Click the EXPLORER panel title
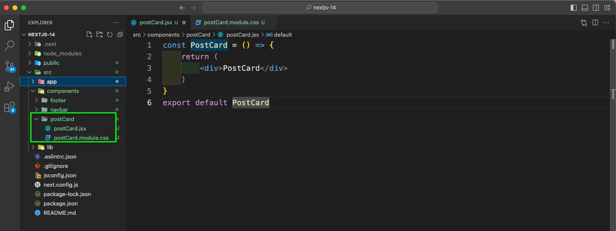The image size is (616, 231). [x=40, y=23]
